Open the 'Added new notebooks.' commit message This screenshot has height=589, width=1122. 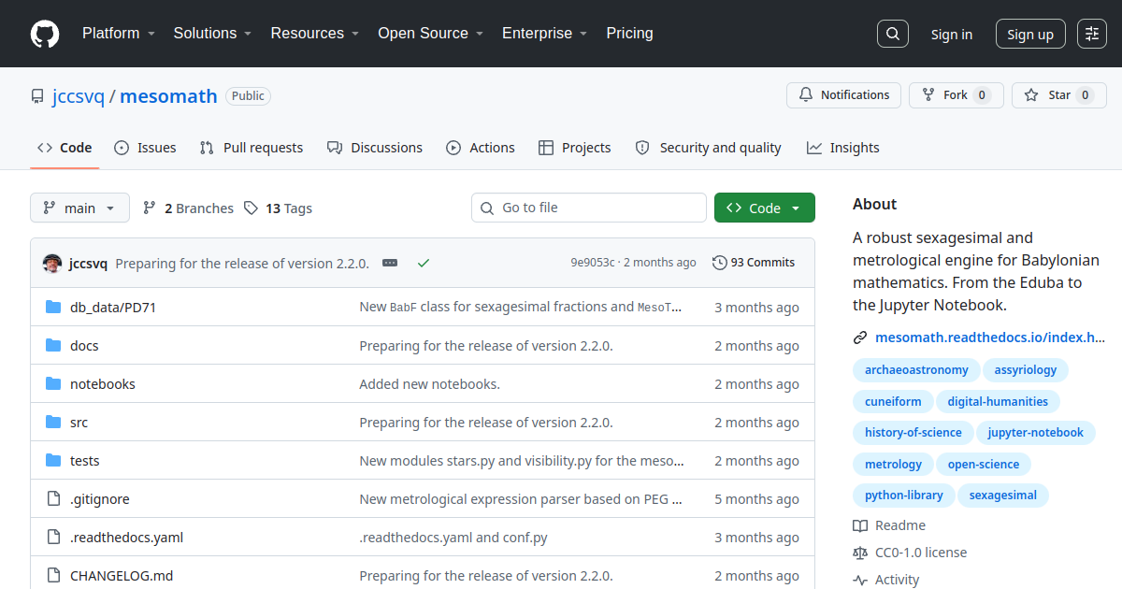click(x=430, y=384)
